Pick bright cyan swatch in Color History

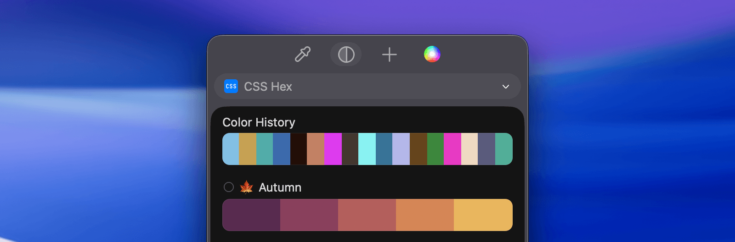(367, 149)
